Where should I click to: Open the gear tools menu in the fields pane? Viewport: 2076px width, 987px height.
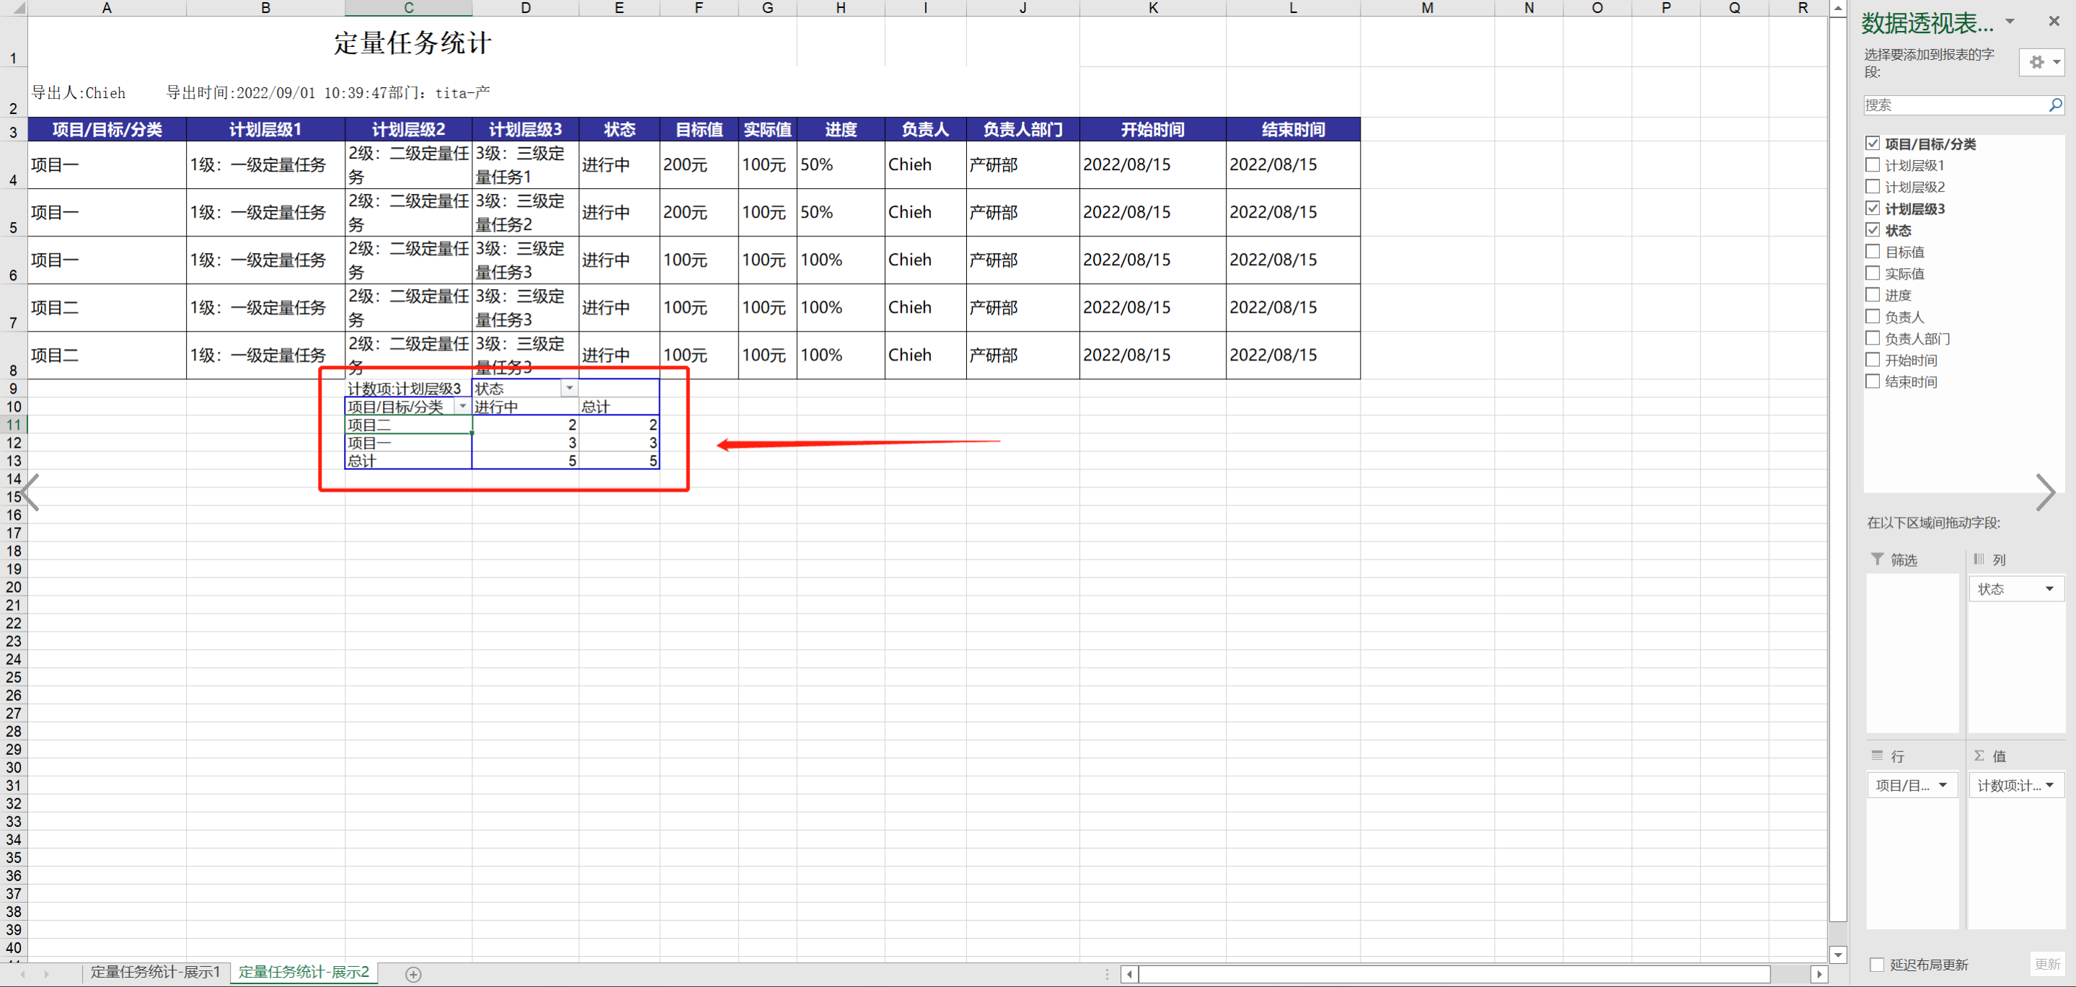click(x=2041, y=62)
